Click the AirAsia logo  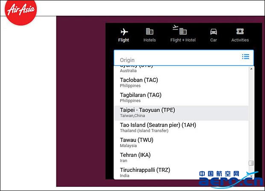click(x=21, y=12)
